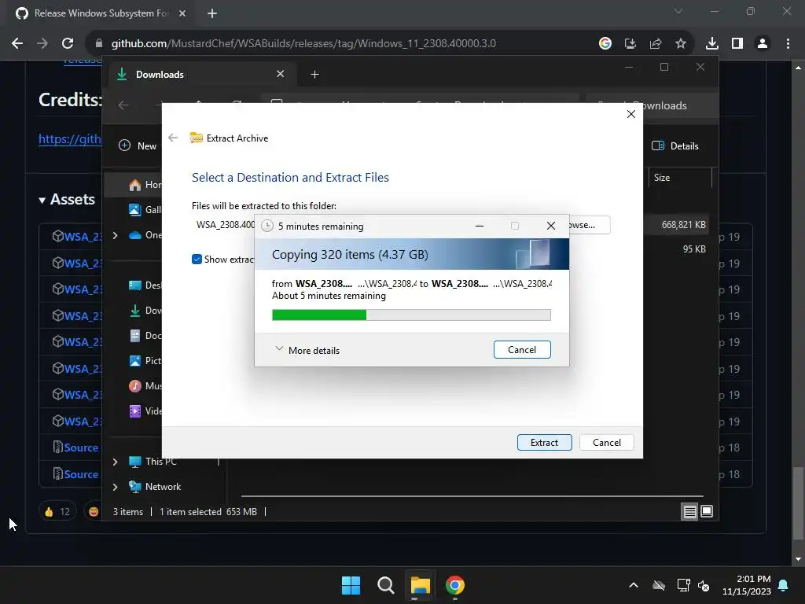805x604 pixels.
Task: Click the thumbs up reaction 12
Action: coord(57,511)
